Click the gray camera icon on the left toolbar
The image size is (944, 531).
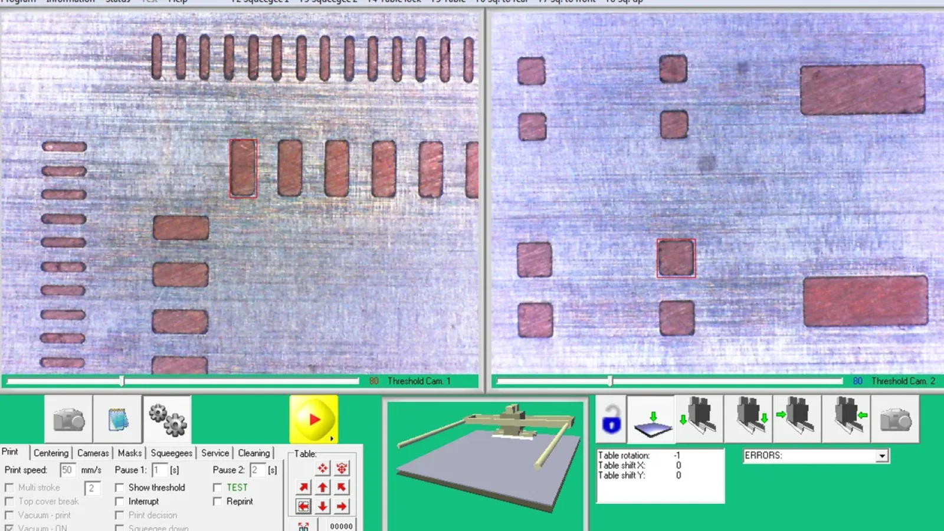(x=68, y=419)
